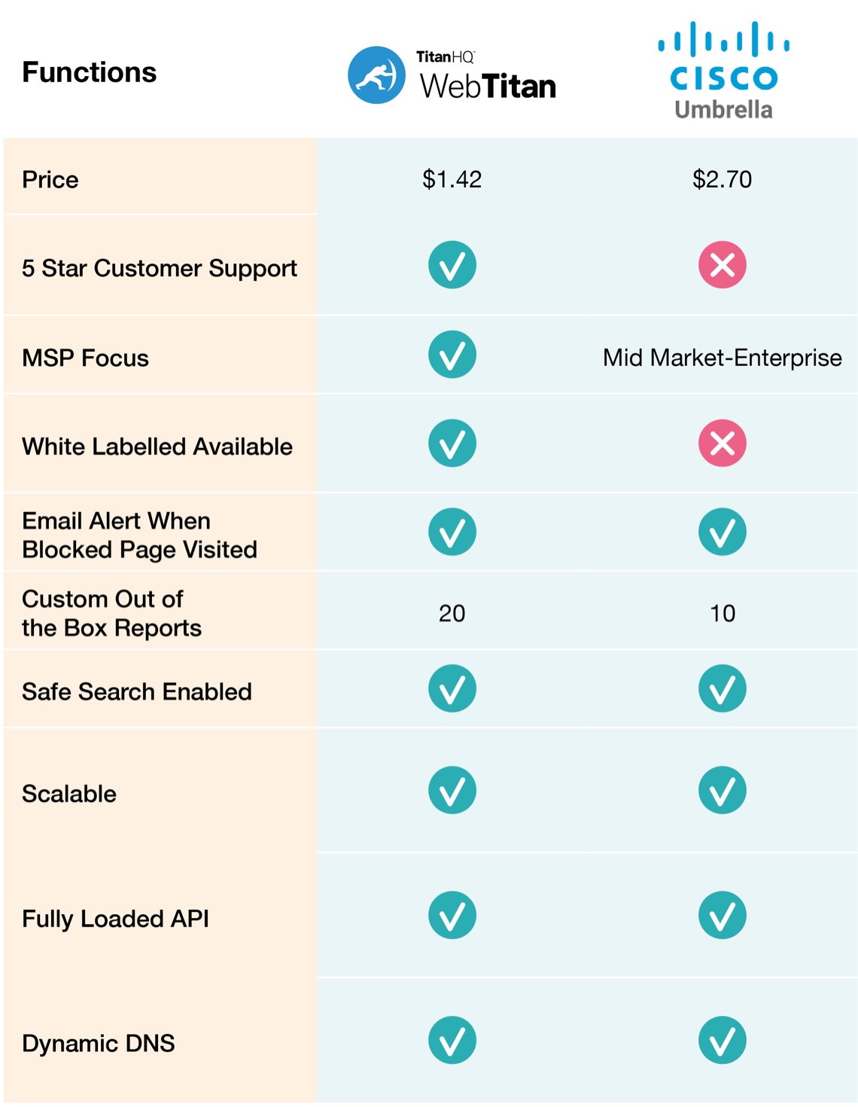This screenshot has height=1107, width=858.
Task: Click WebTitan's 5 Star Customer Support checkmark
Action: click(452, 265)
